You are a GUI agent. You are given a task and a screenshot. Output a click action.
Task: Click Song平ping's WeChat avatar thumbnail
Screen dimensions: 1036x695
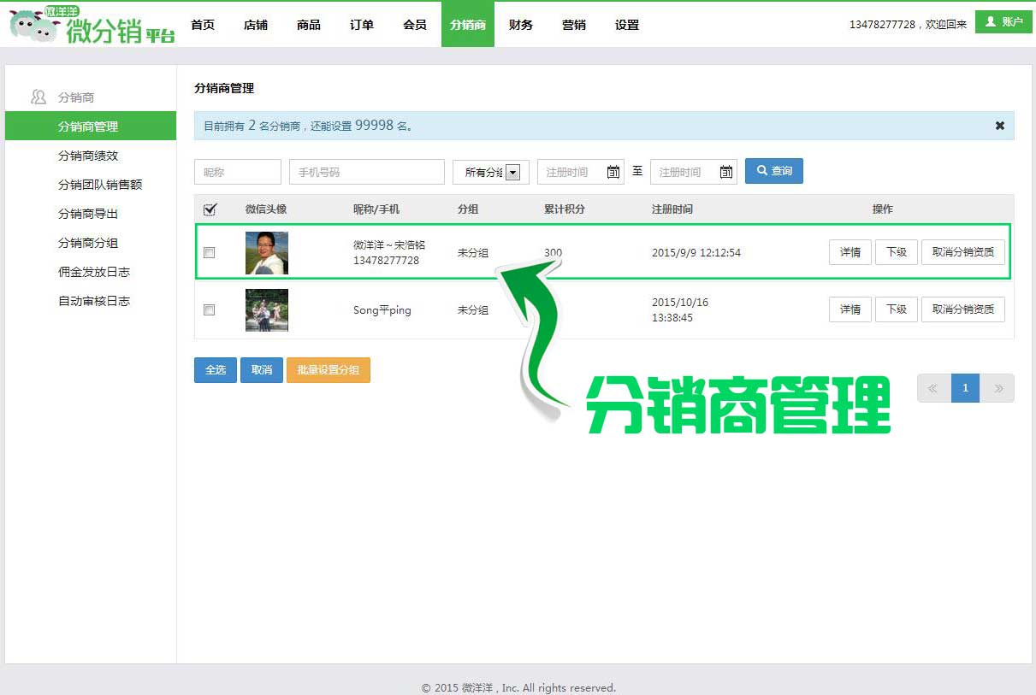pos(266,310)
